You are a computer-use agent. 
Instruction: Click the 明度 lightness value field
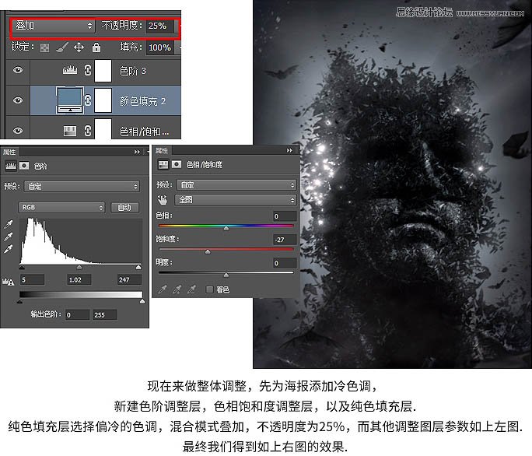pyautogui.click(x=285, y=263)
